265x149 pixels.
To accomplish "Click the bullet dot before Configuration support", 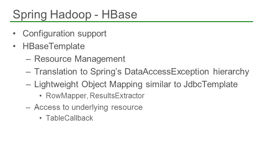I will coord(14,33).
